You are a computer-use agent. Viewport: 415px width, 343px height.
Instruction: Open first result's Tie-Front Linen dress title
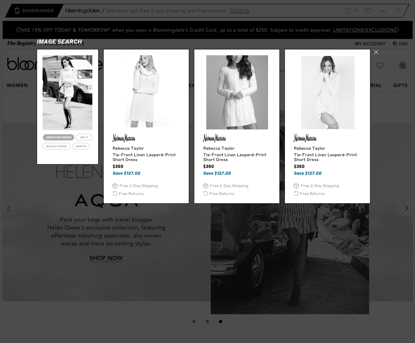pyautogui.click(x=144, y=157)
